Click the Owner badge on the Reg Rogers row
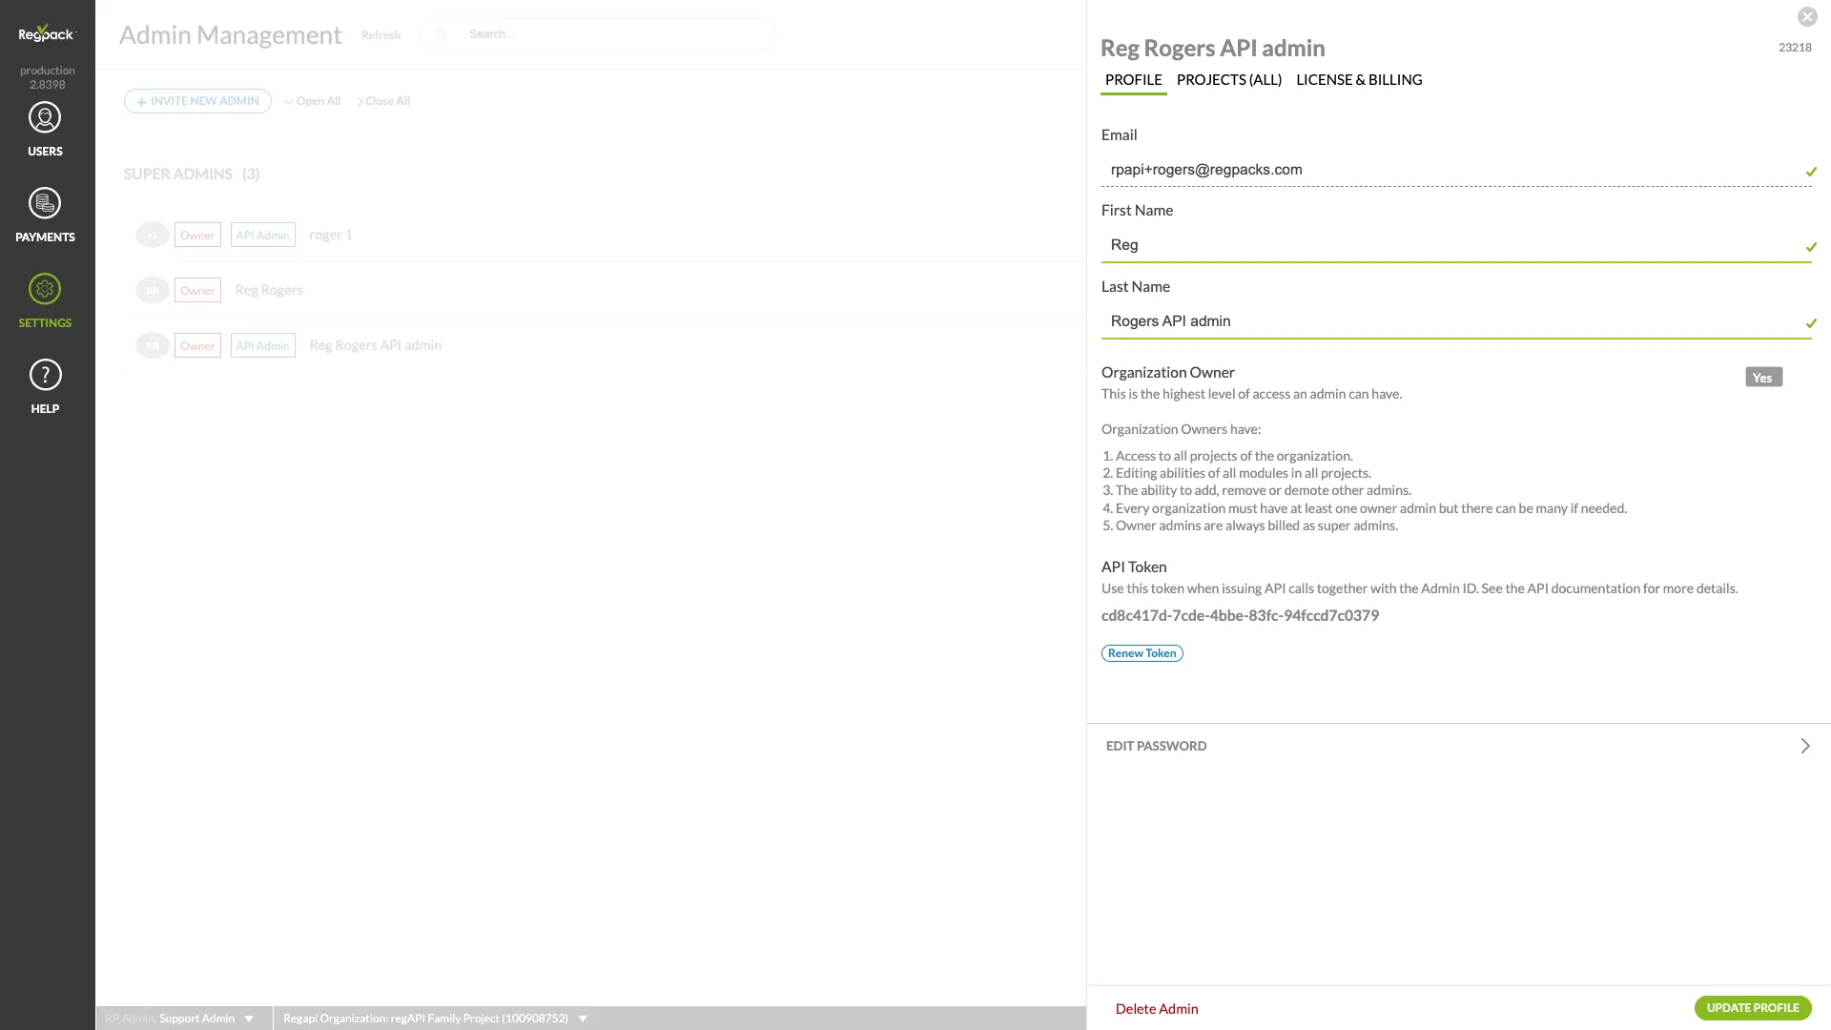This screenshot has height=1030, width=1831. click(x=197, y=290)
